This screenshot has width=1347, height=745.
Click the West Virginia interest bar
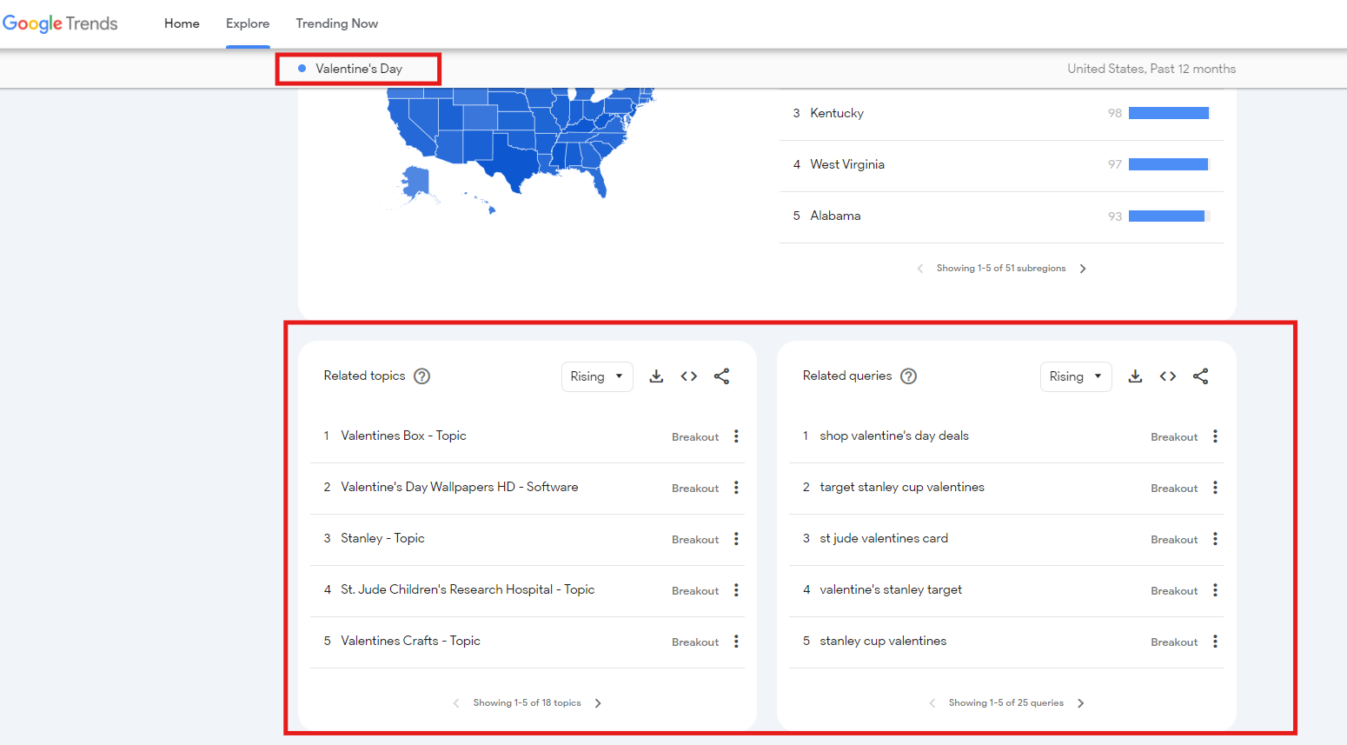click(1169, 164)
